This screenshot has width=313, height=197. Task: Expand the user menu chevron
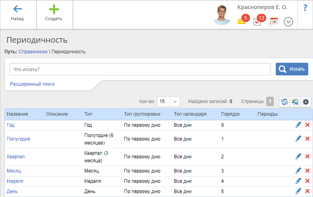288,22
